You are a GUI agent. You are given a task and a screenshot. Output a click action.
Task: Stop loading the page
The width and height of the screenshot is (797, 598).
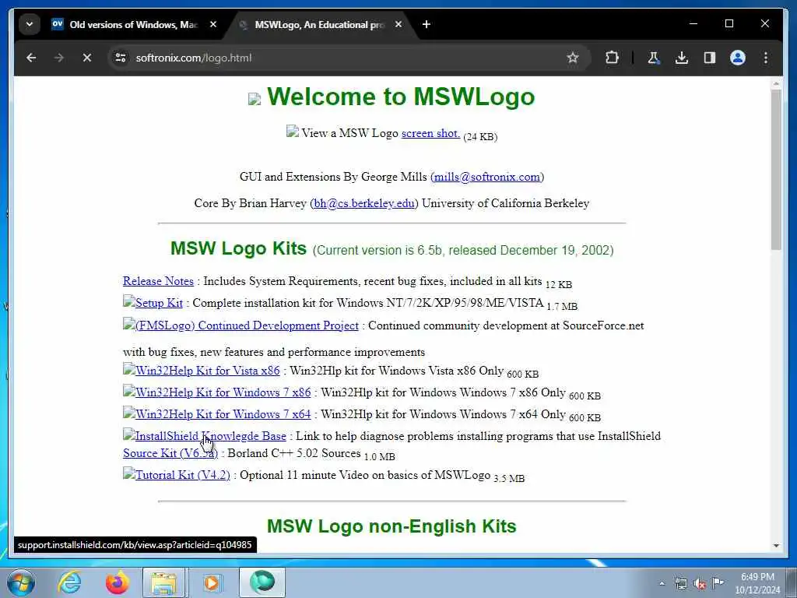pos(87,58)
